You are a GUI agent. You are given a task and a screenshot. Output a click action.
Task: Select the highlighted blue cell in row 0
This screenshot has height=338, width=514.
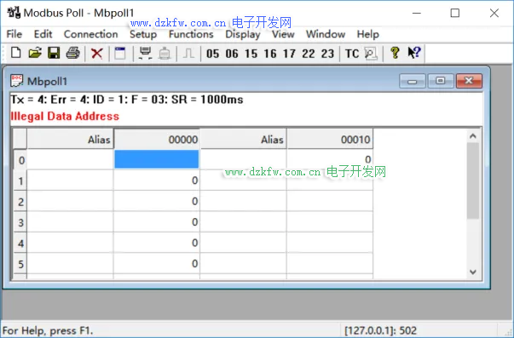[x=157, y=159]
